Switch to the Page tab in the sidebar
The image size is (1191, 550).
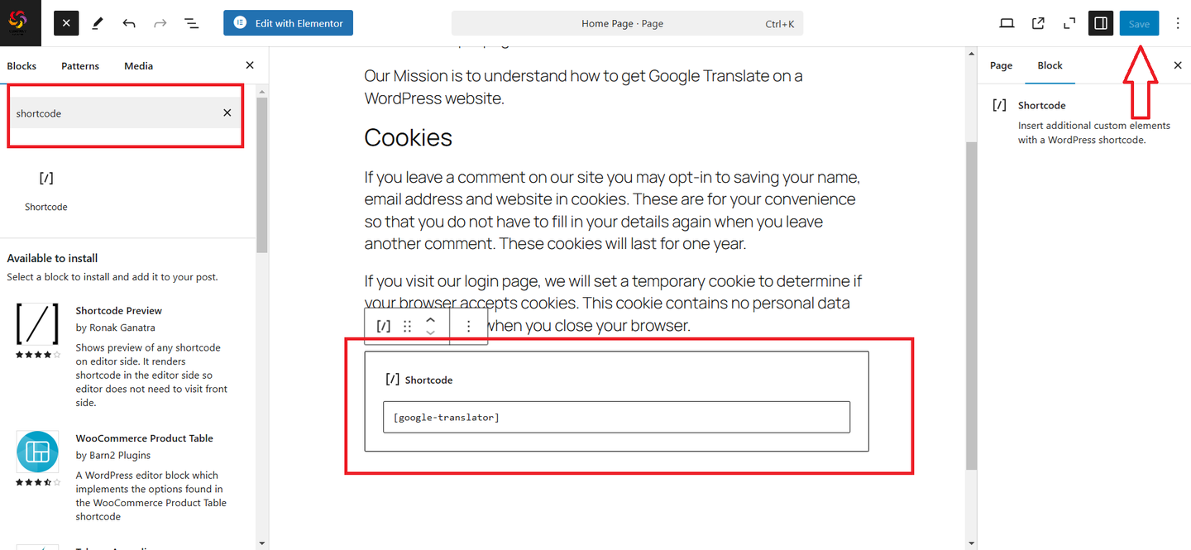click(x=1001, y=65)
